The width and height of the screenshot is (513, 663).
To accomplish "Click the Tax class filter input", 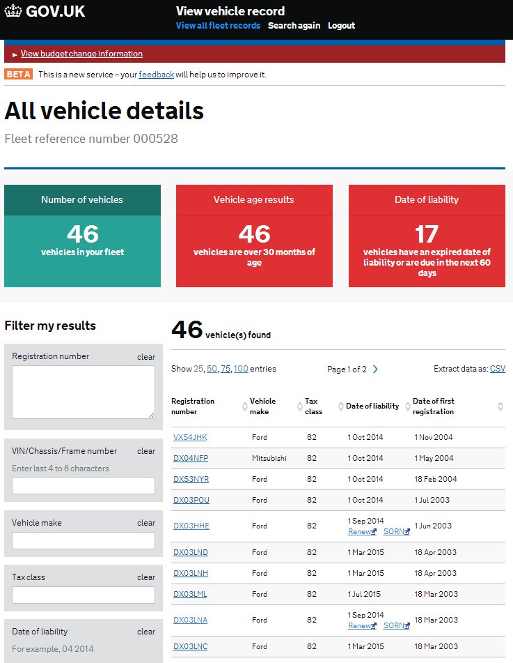I will [x=84, y=595].
